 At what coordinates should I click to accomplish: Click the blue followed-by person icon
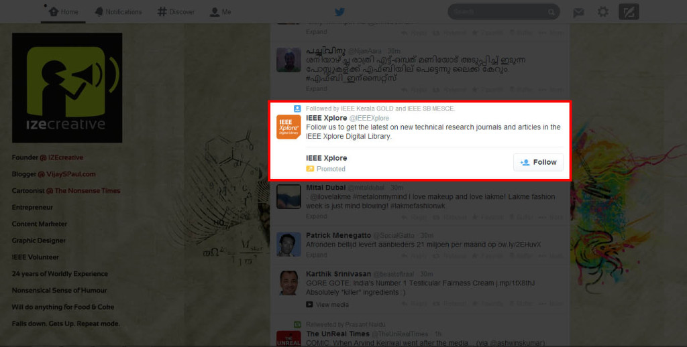[x=297, y=109]
